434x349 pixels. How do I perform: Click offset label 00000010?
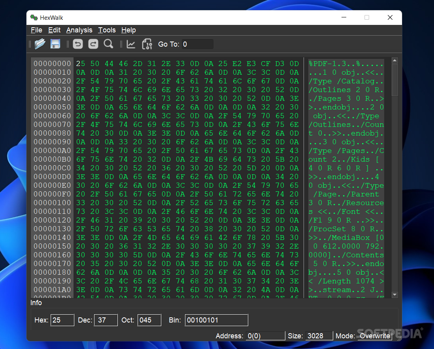click(52, 72)
